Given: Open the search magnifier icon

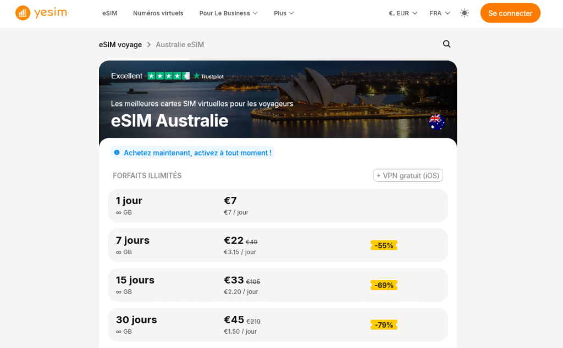Looking at the screenshot, I should pyautogui.click(x=446, y=43).
